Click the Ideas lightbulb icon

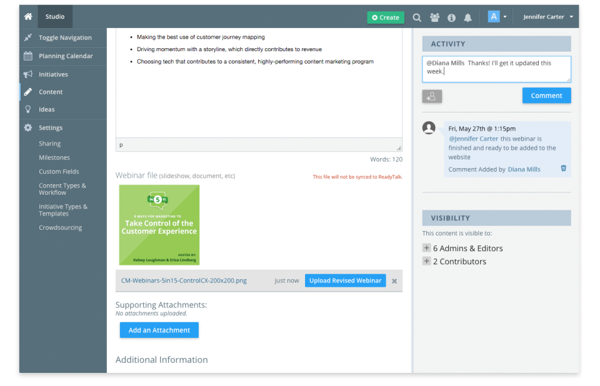pos(27,109)
